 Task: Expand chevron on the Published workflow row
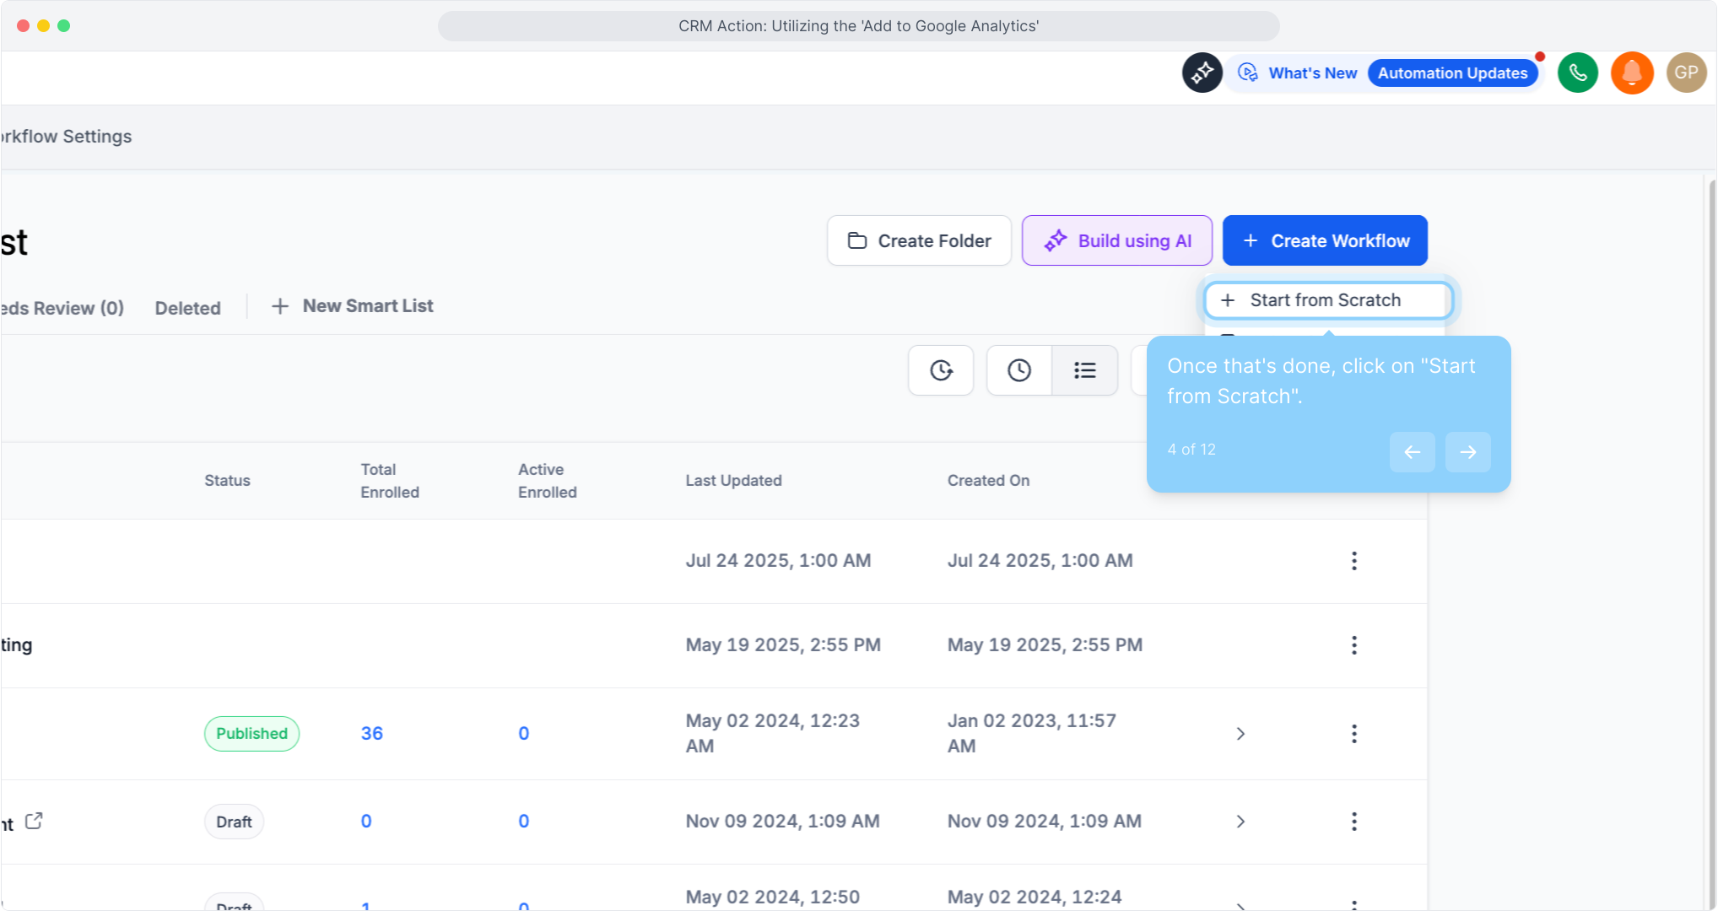pos(1240,734)
